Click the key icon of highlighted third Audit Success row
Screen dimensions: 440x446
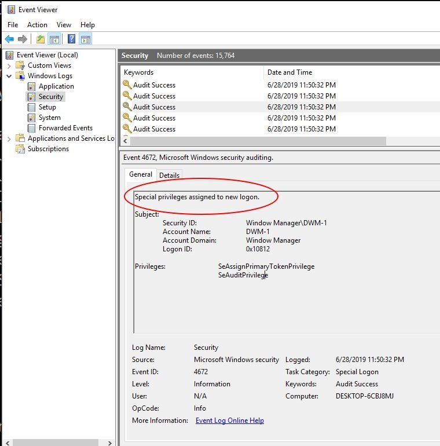pyautogui.click(x=127, y=107)
